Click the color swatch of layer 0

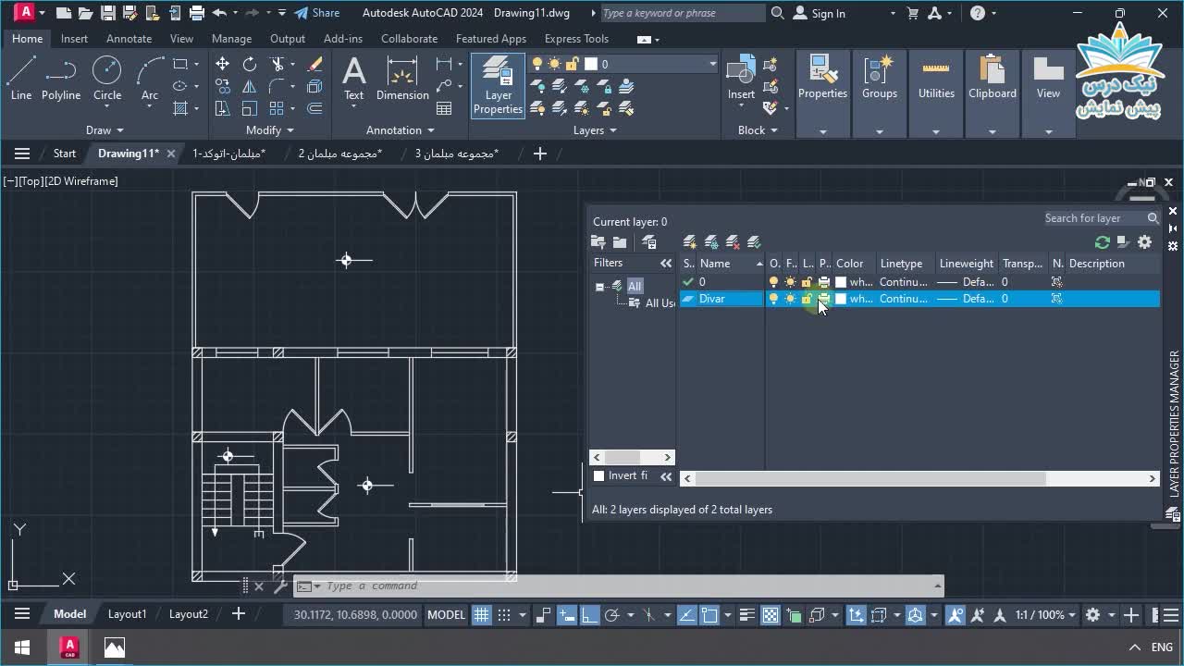[x=841, y=282]
